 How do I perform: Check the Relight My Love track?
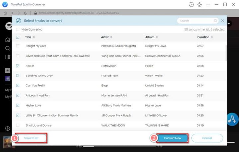point(18,46)
